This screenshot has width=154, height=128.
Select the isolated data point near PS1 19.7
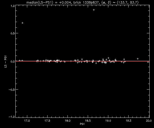pos(138,59)
